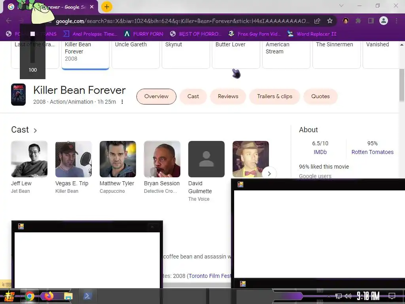
Task: Click the '96% liked this movie' text
Action: (x=324, y=167)
